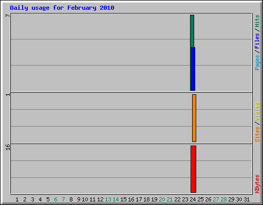The width and height of the screenshot is (263, 205).
Task: Click green weekend day 27 on the x-axis
Action: [x=216, y=199]
